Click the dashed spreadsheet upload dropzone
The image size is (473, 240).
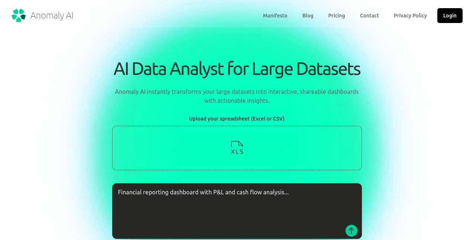pos(237,148)
